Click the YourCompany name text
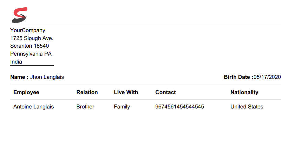 pyautogui.click(x=28, y=31)
